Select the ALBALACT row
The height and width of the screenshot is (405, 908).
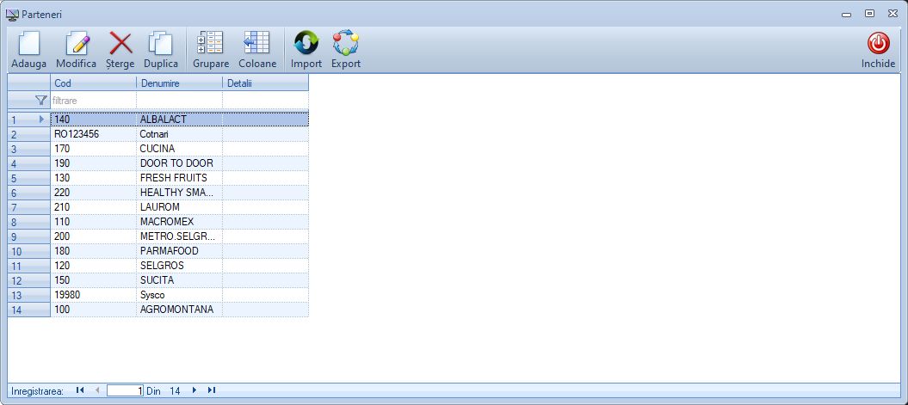180,120
